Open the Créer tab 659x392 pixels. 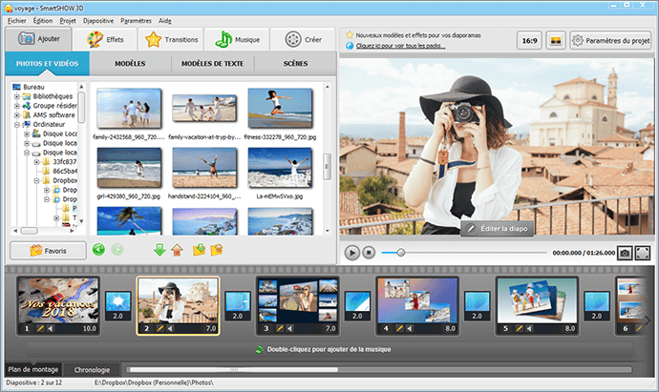click(x=303, y=39)
